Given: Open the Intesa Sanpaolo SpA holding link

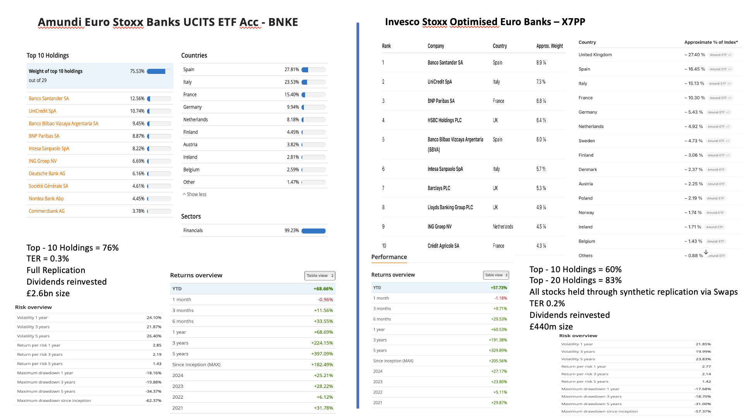Looking at the screenshot, I should 49,149.
